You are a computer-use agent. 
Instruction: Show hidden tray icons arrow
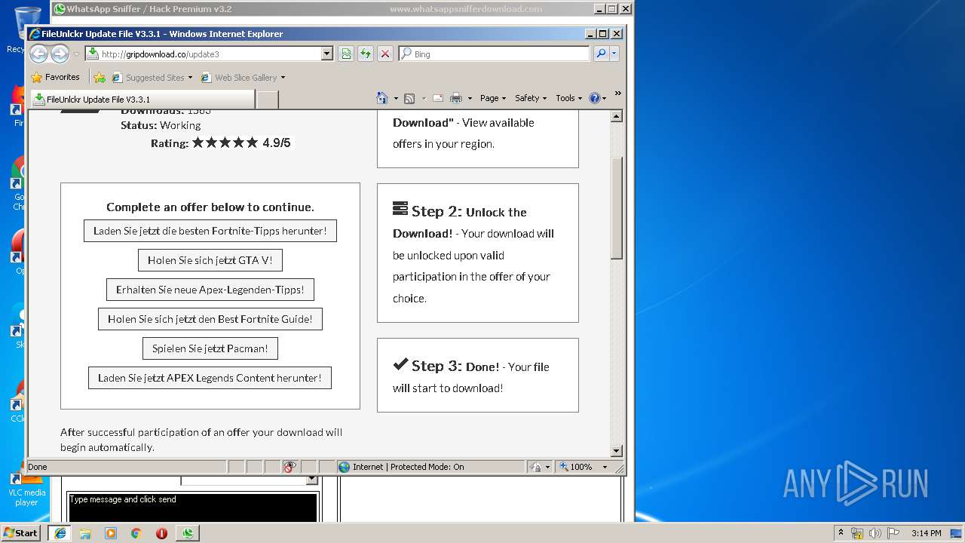841,533
